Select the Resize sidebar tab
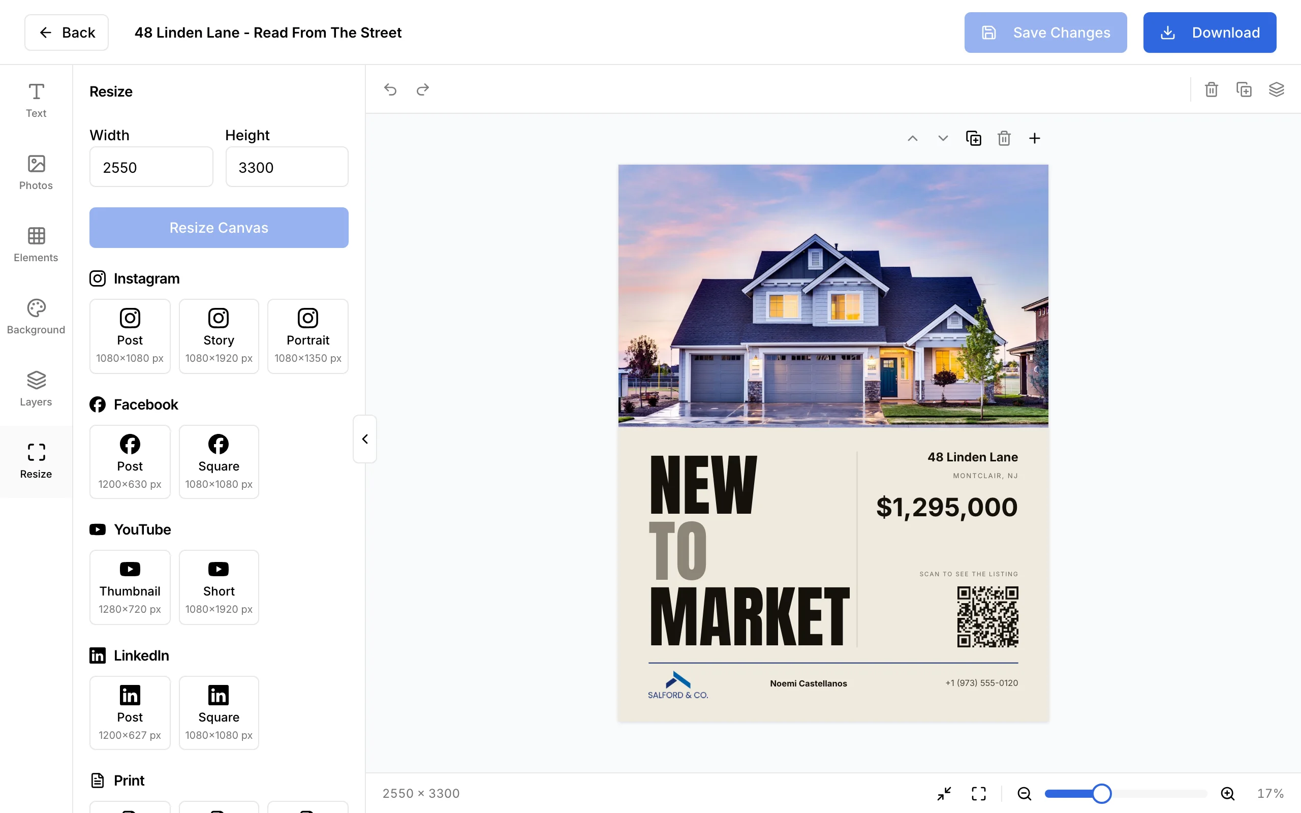 click(36, 461)
